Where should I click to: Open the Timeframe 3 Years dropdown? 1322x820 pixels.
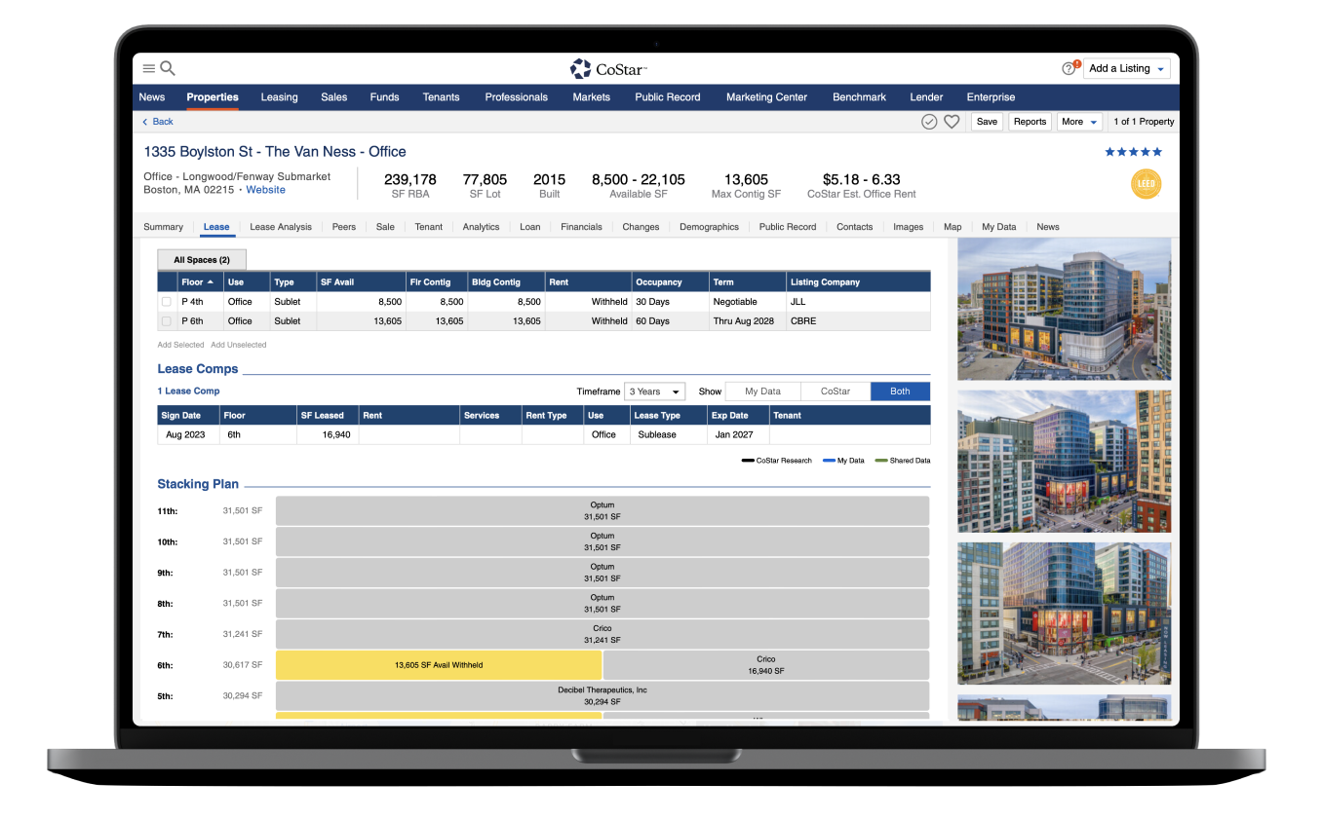point(654,391)
